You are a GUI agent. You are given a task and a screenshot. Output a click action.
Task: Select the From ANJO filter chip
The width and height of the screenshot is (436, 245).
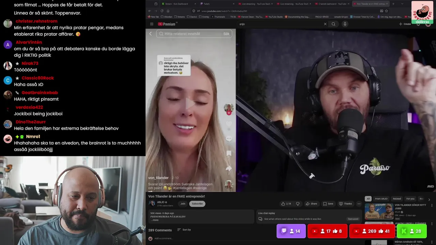[x=381, y=199]
